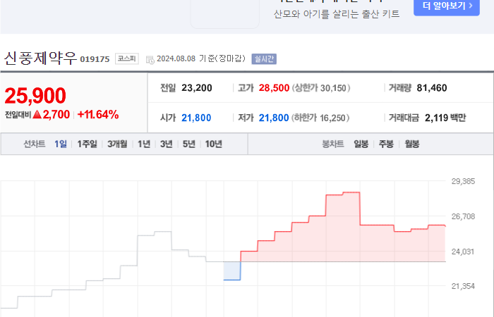Click the trading value 2,119 백만
Image resolution: width=494 pixels, height=317 pixels.
[x=445, y=118]
